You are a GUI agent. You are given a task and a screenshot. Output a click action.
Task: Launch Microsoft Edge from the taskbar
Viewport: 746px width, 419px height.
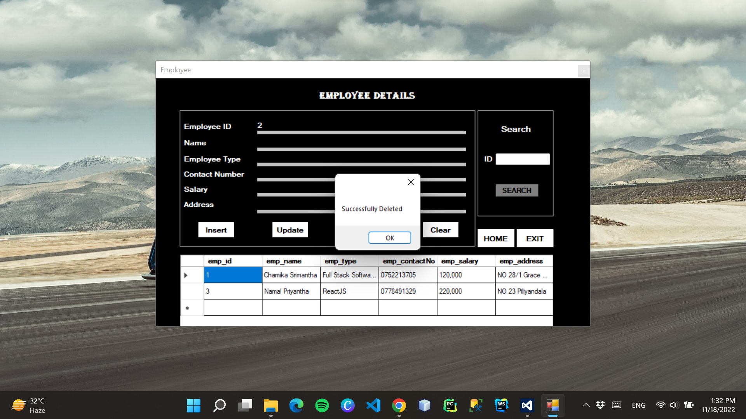pyautogui.click(x=296, y=405)
